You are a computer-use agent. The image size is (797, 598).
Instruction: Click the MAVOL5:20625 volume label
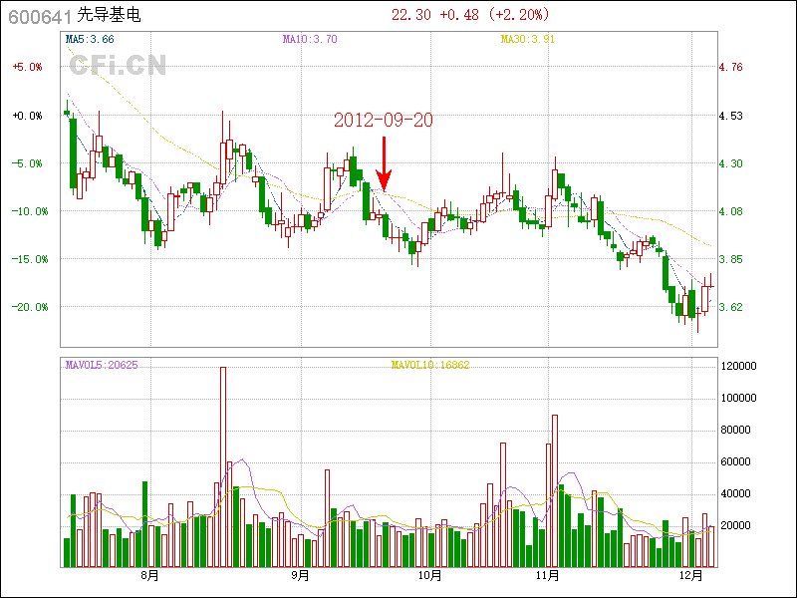[102, 366]
